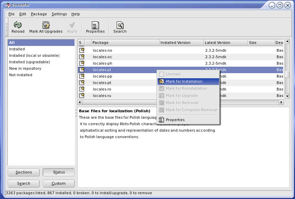Image resolution: width=295 pixels, height=199 pixels.
Task: Sort by Size column header
Action: tap(261, 43)
